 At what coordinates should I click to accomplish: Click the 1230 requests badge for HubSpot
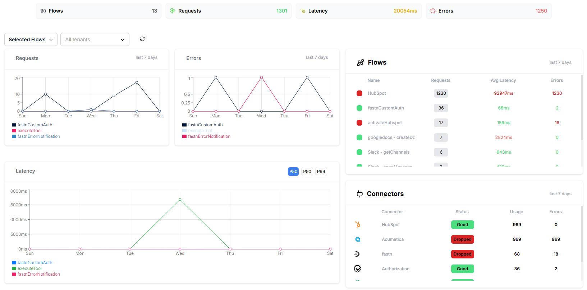tap(441, 93)
